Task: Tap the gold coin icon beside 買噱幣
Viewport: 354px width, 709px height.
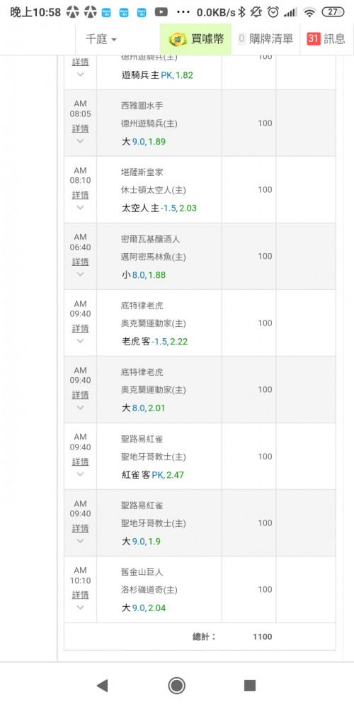Action: pos(178,39)
